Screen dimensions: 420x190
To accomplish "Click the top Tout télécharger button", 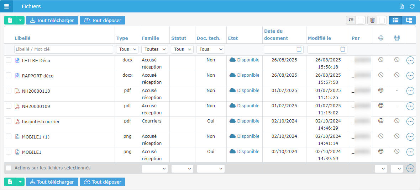I will pyautogui.click(x=52, y=20).
